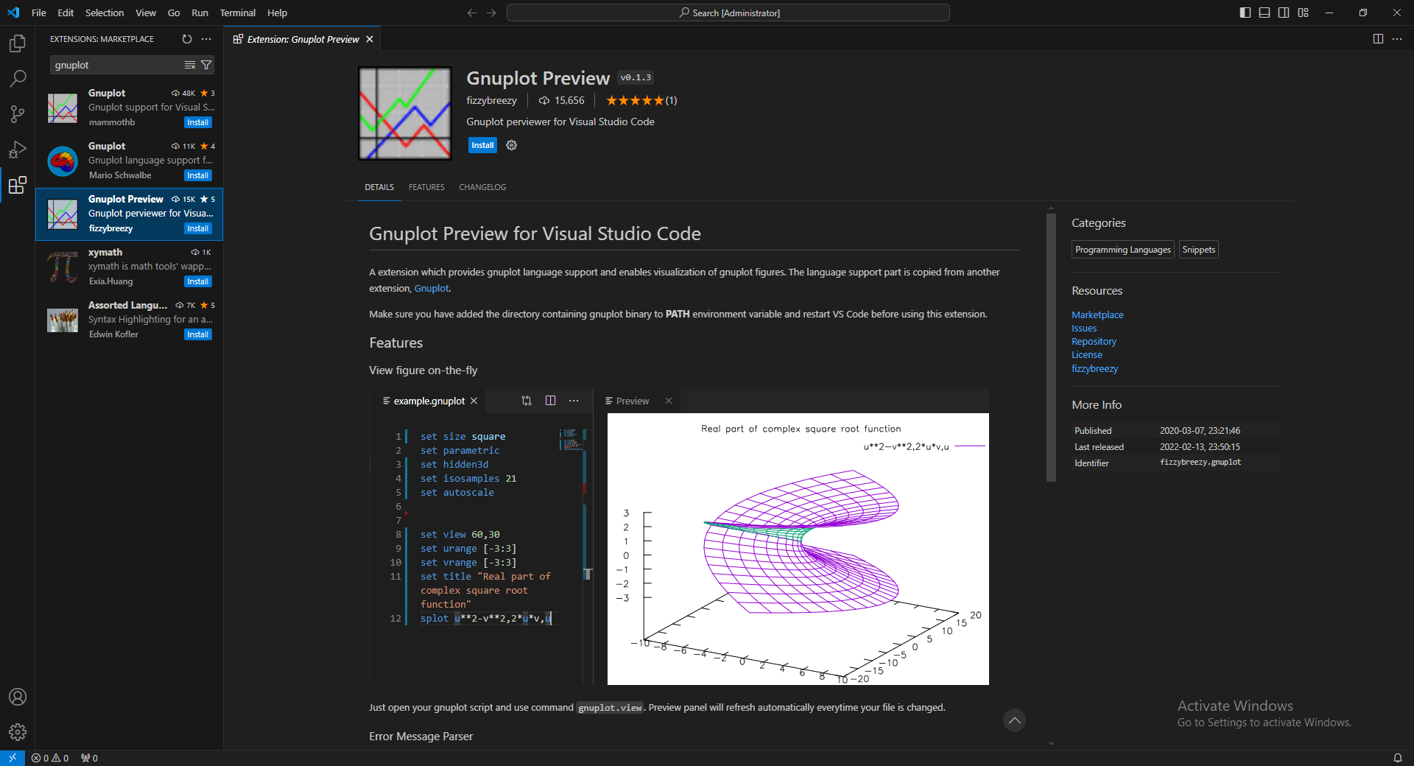This screenshot has width=1414, height=766.
Task: Refresh the extensions marketplace list
Action: (187, 39)
